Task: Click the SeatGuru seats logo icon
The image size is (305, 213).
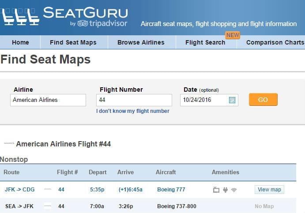Action: pos(20,17)
